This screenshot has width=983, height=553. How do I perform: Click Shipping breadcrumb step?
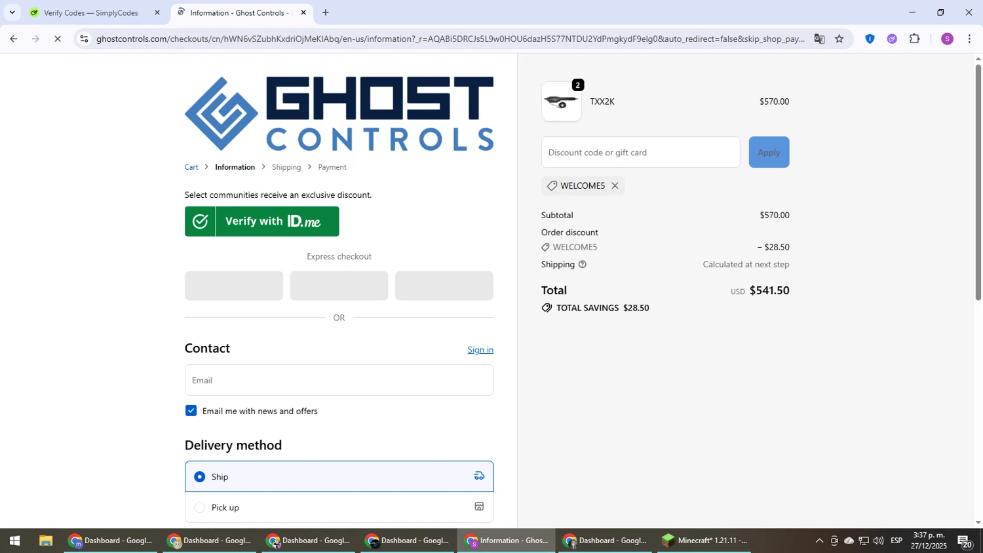pyautogui.click(x=286, y=167)
